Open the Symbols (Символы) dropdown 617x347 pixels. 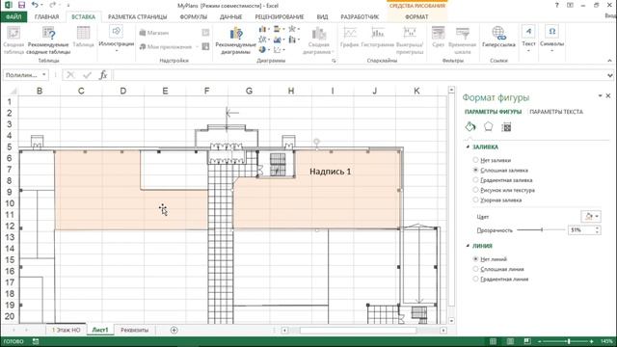[552, 39]
